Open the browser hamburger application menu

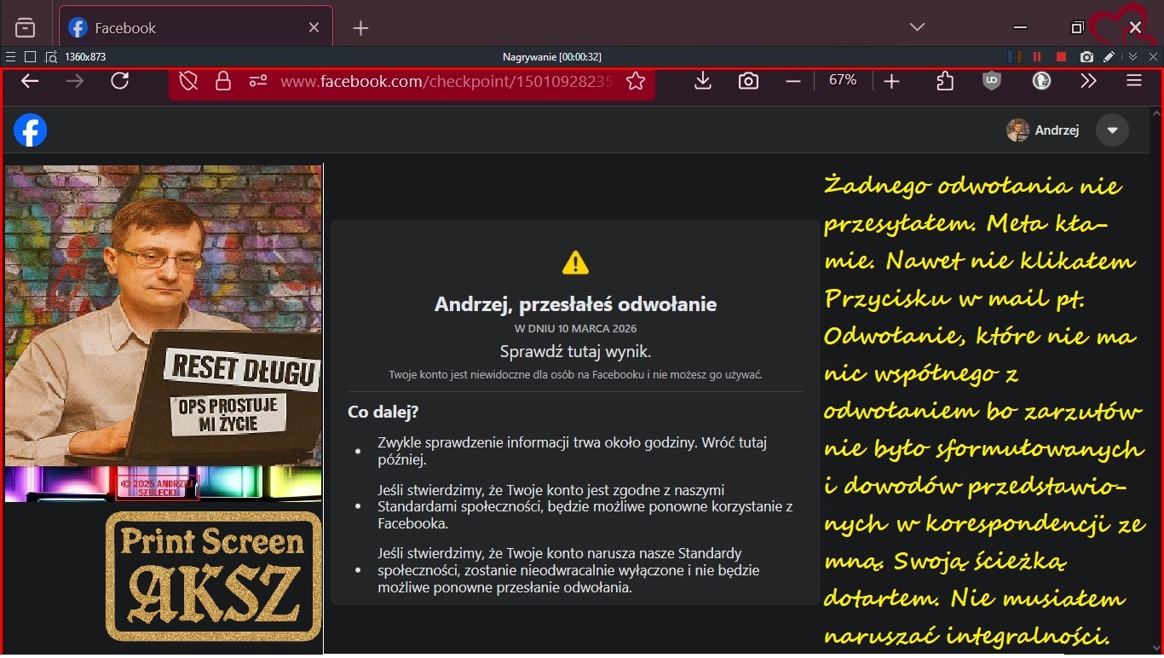click(x=1133, y=81)
